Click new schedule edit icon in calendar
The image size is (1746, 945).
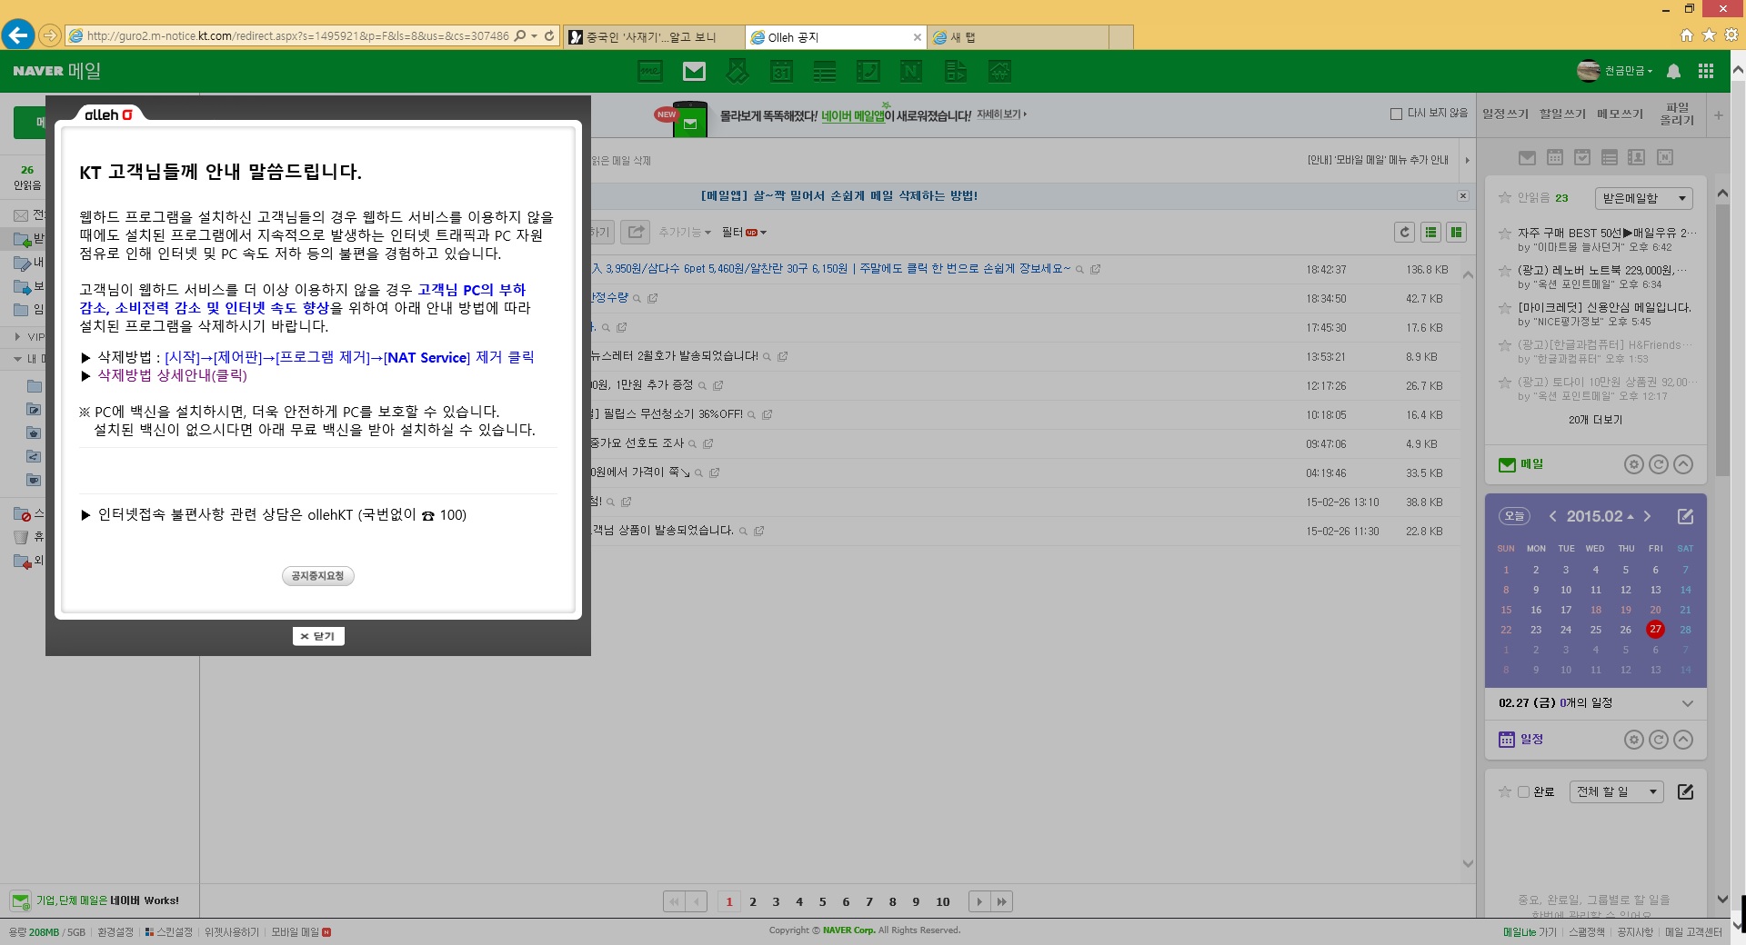pos(1685,516)
